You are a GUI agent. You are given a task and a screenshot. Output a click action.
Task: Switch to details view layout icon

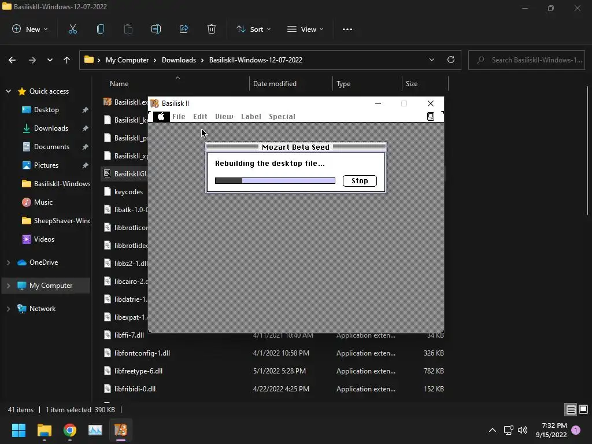pyautogui.click(x=571, y=410)
